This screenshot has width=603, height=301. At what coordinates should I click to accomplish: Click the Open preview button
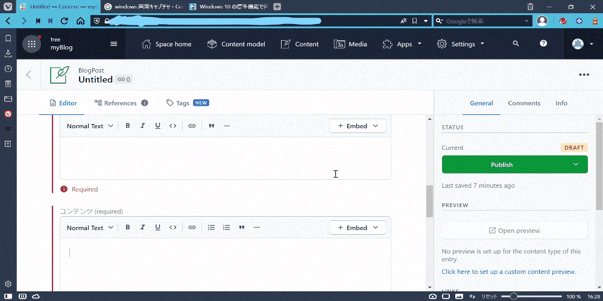[514, 231]
